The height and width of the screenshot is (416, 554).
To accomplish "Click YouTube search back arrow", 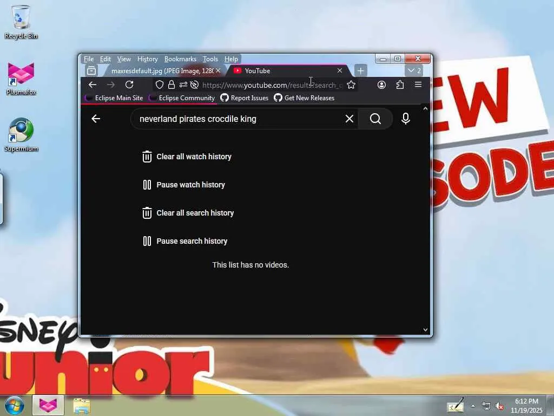I will (96, 119).
